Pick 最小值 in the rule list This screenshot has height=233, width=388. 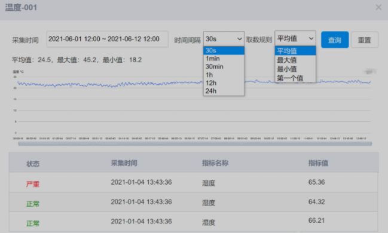(x=295, y=69)
